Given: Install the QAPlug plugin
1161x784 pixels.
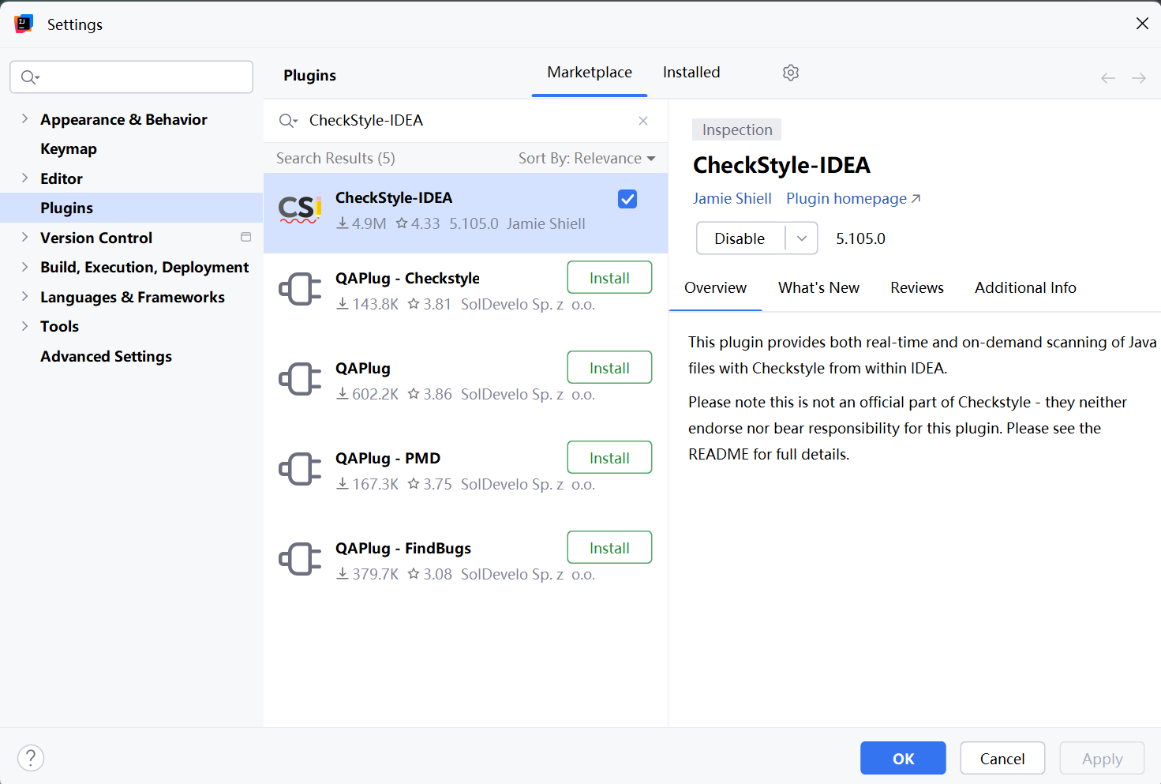Looking at the screenshot, I should pyautogui.click(x=609, y=367).
